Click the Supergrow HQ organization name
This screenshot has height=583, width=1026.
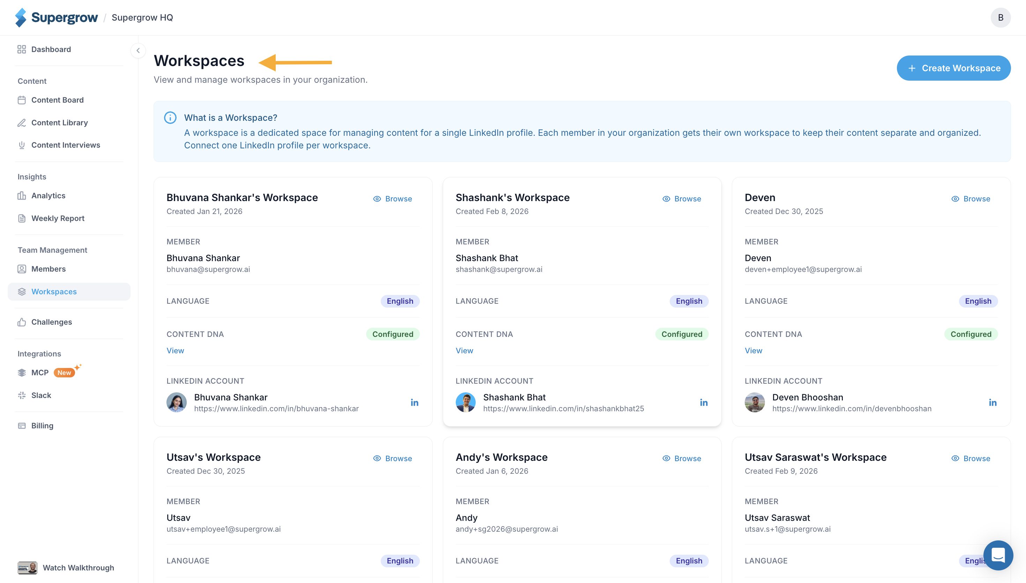point(142,17)
